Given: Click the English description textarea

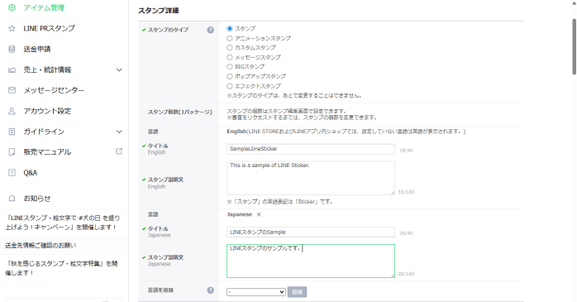Looking at the screenshot, I should 311,178.
